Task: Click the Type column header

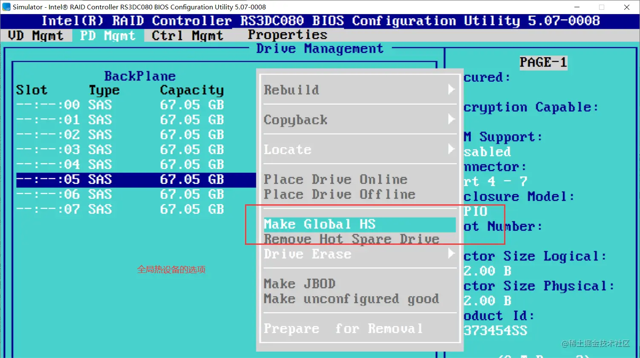Action: tap(104, 90)
